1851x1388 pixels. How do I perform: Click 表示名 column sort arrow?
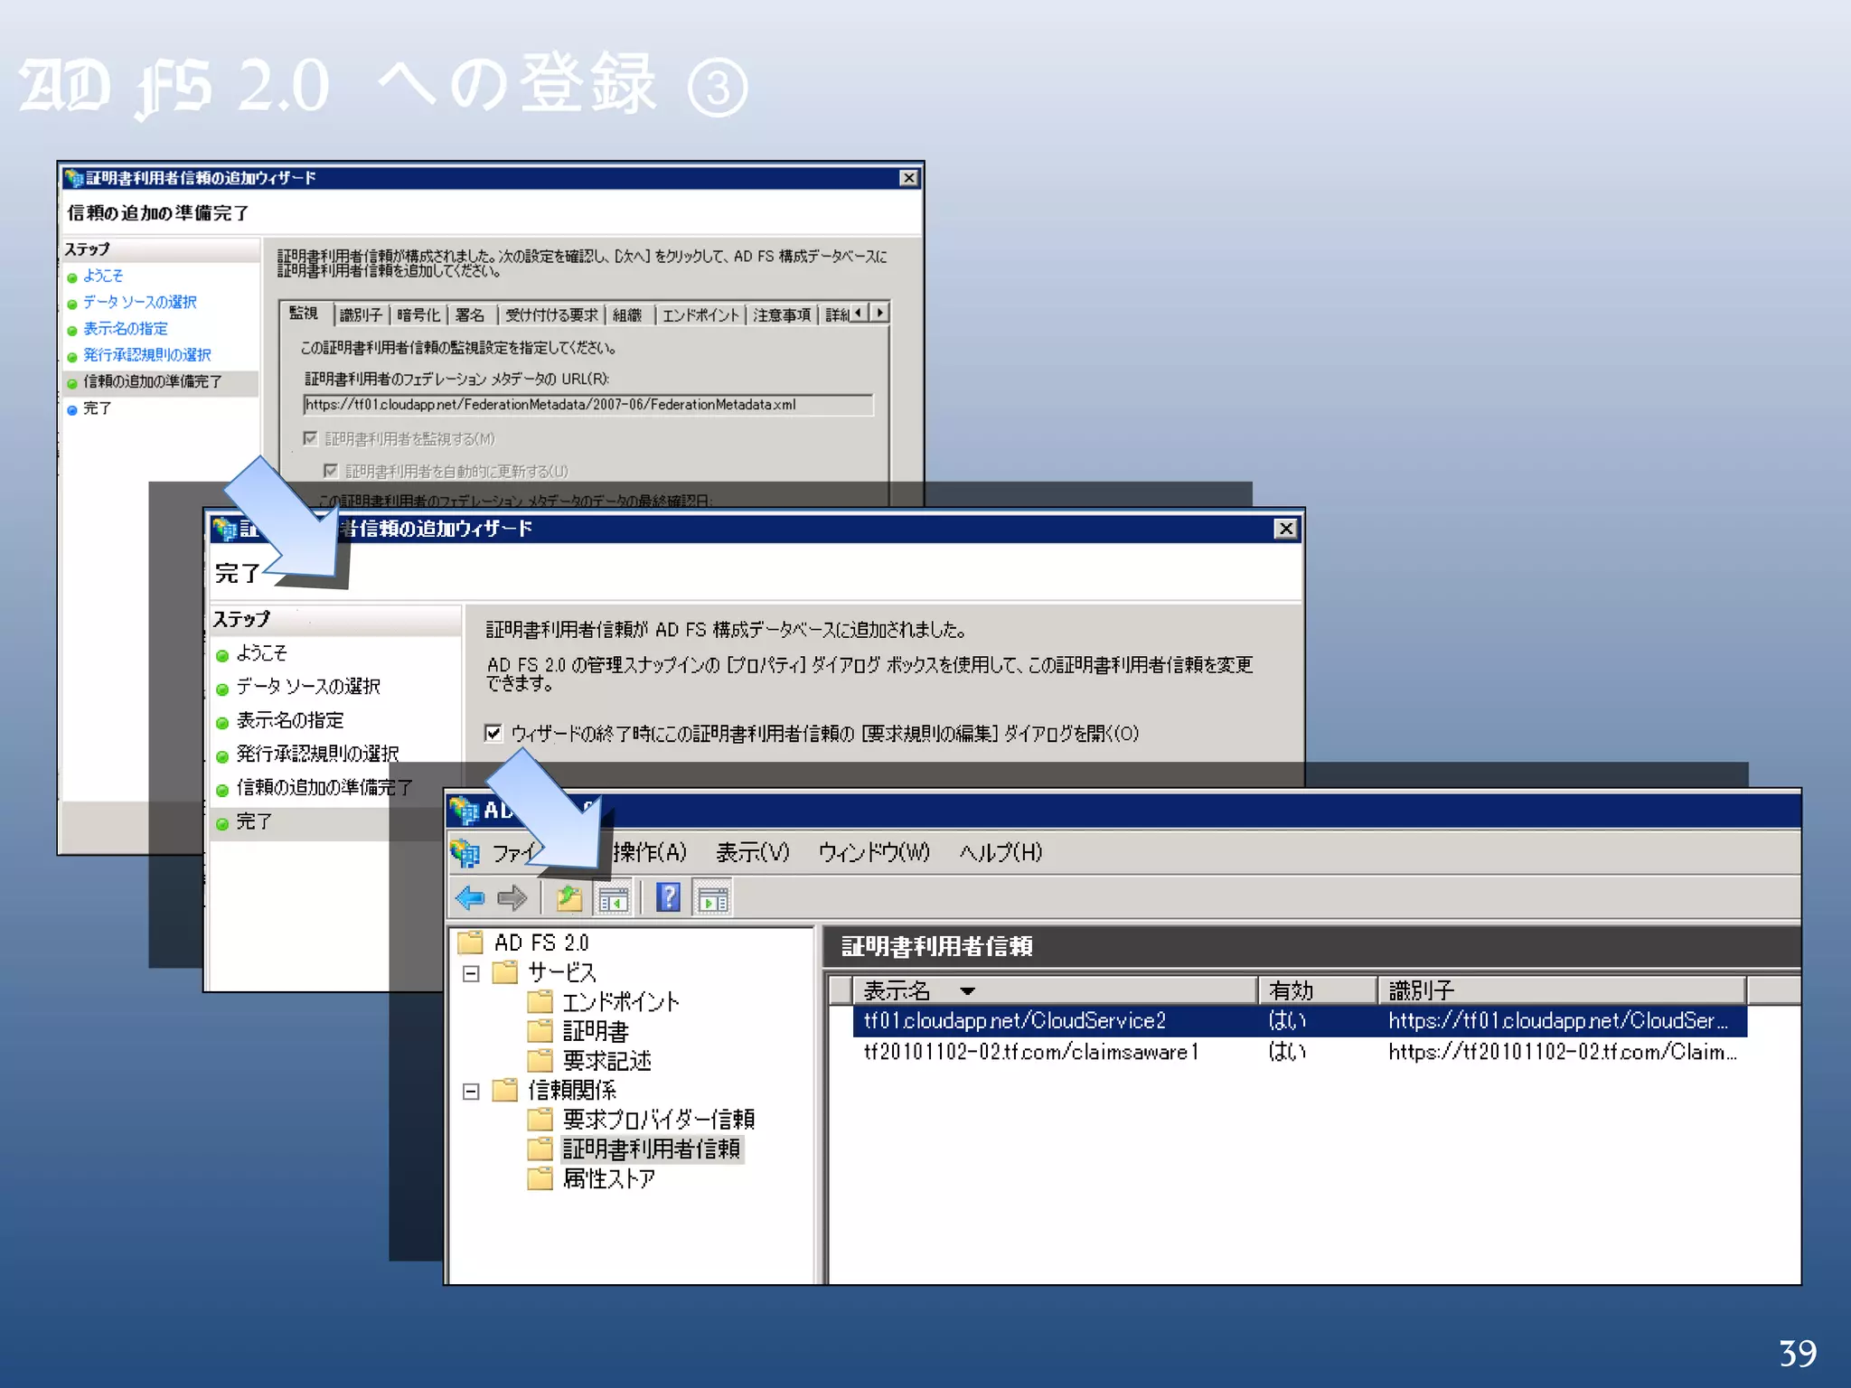point(967,991)
